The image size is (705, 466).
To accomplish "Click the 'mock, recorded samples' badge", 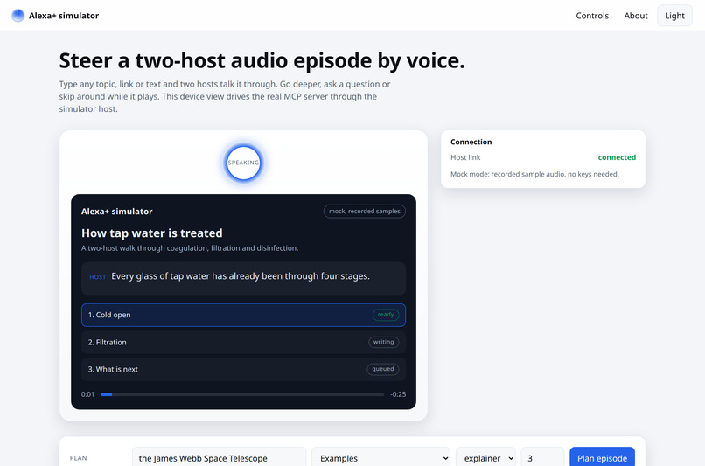I will (x=364, y=212).
